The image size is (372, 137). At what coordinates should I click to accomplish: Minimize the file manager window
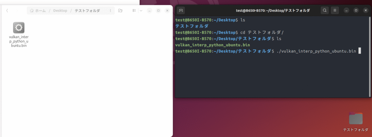(149, 10)
